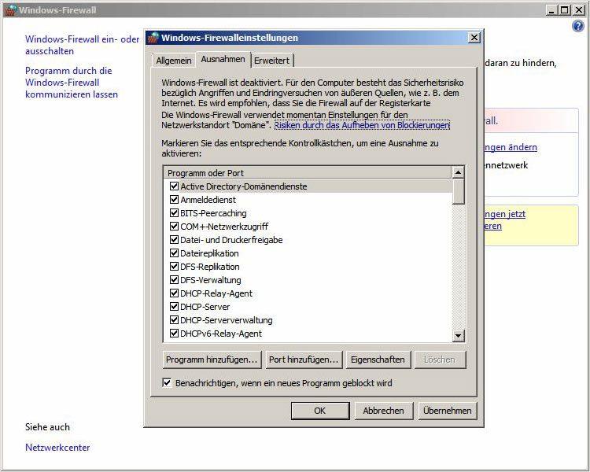Open the Netzwerkcenter link
Viewport: 590px width, 472px height.
[57, 448]
